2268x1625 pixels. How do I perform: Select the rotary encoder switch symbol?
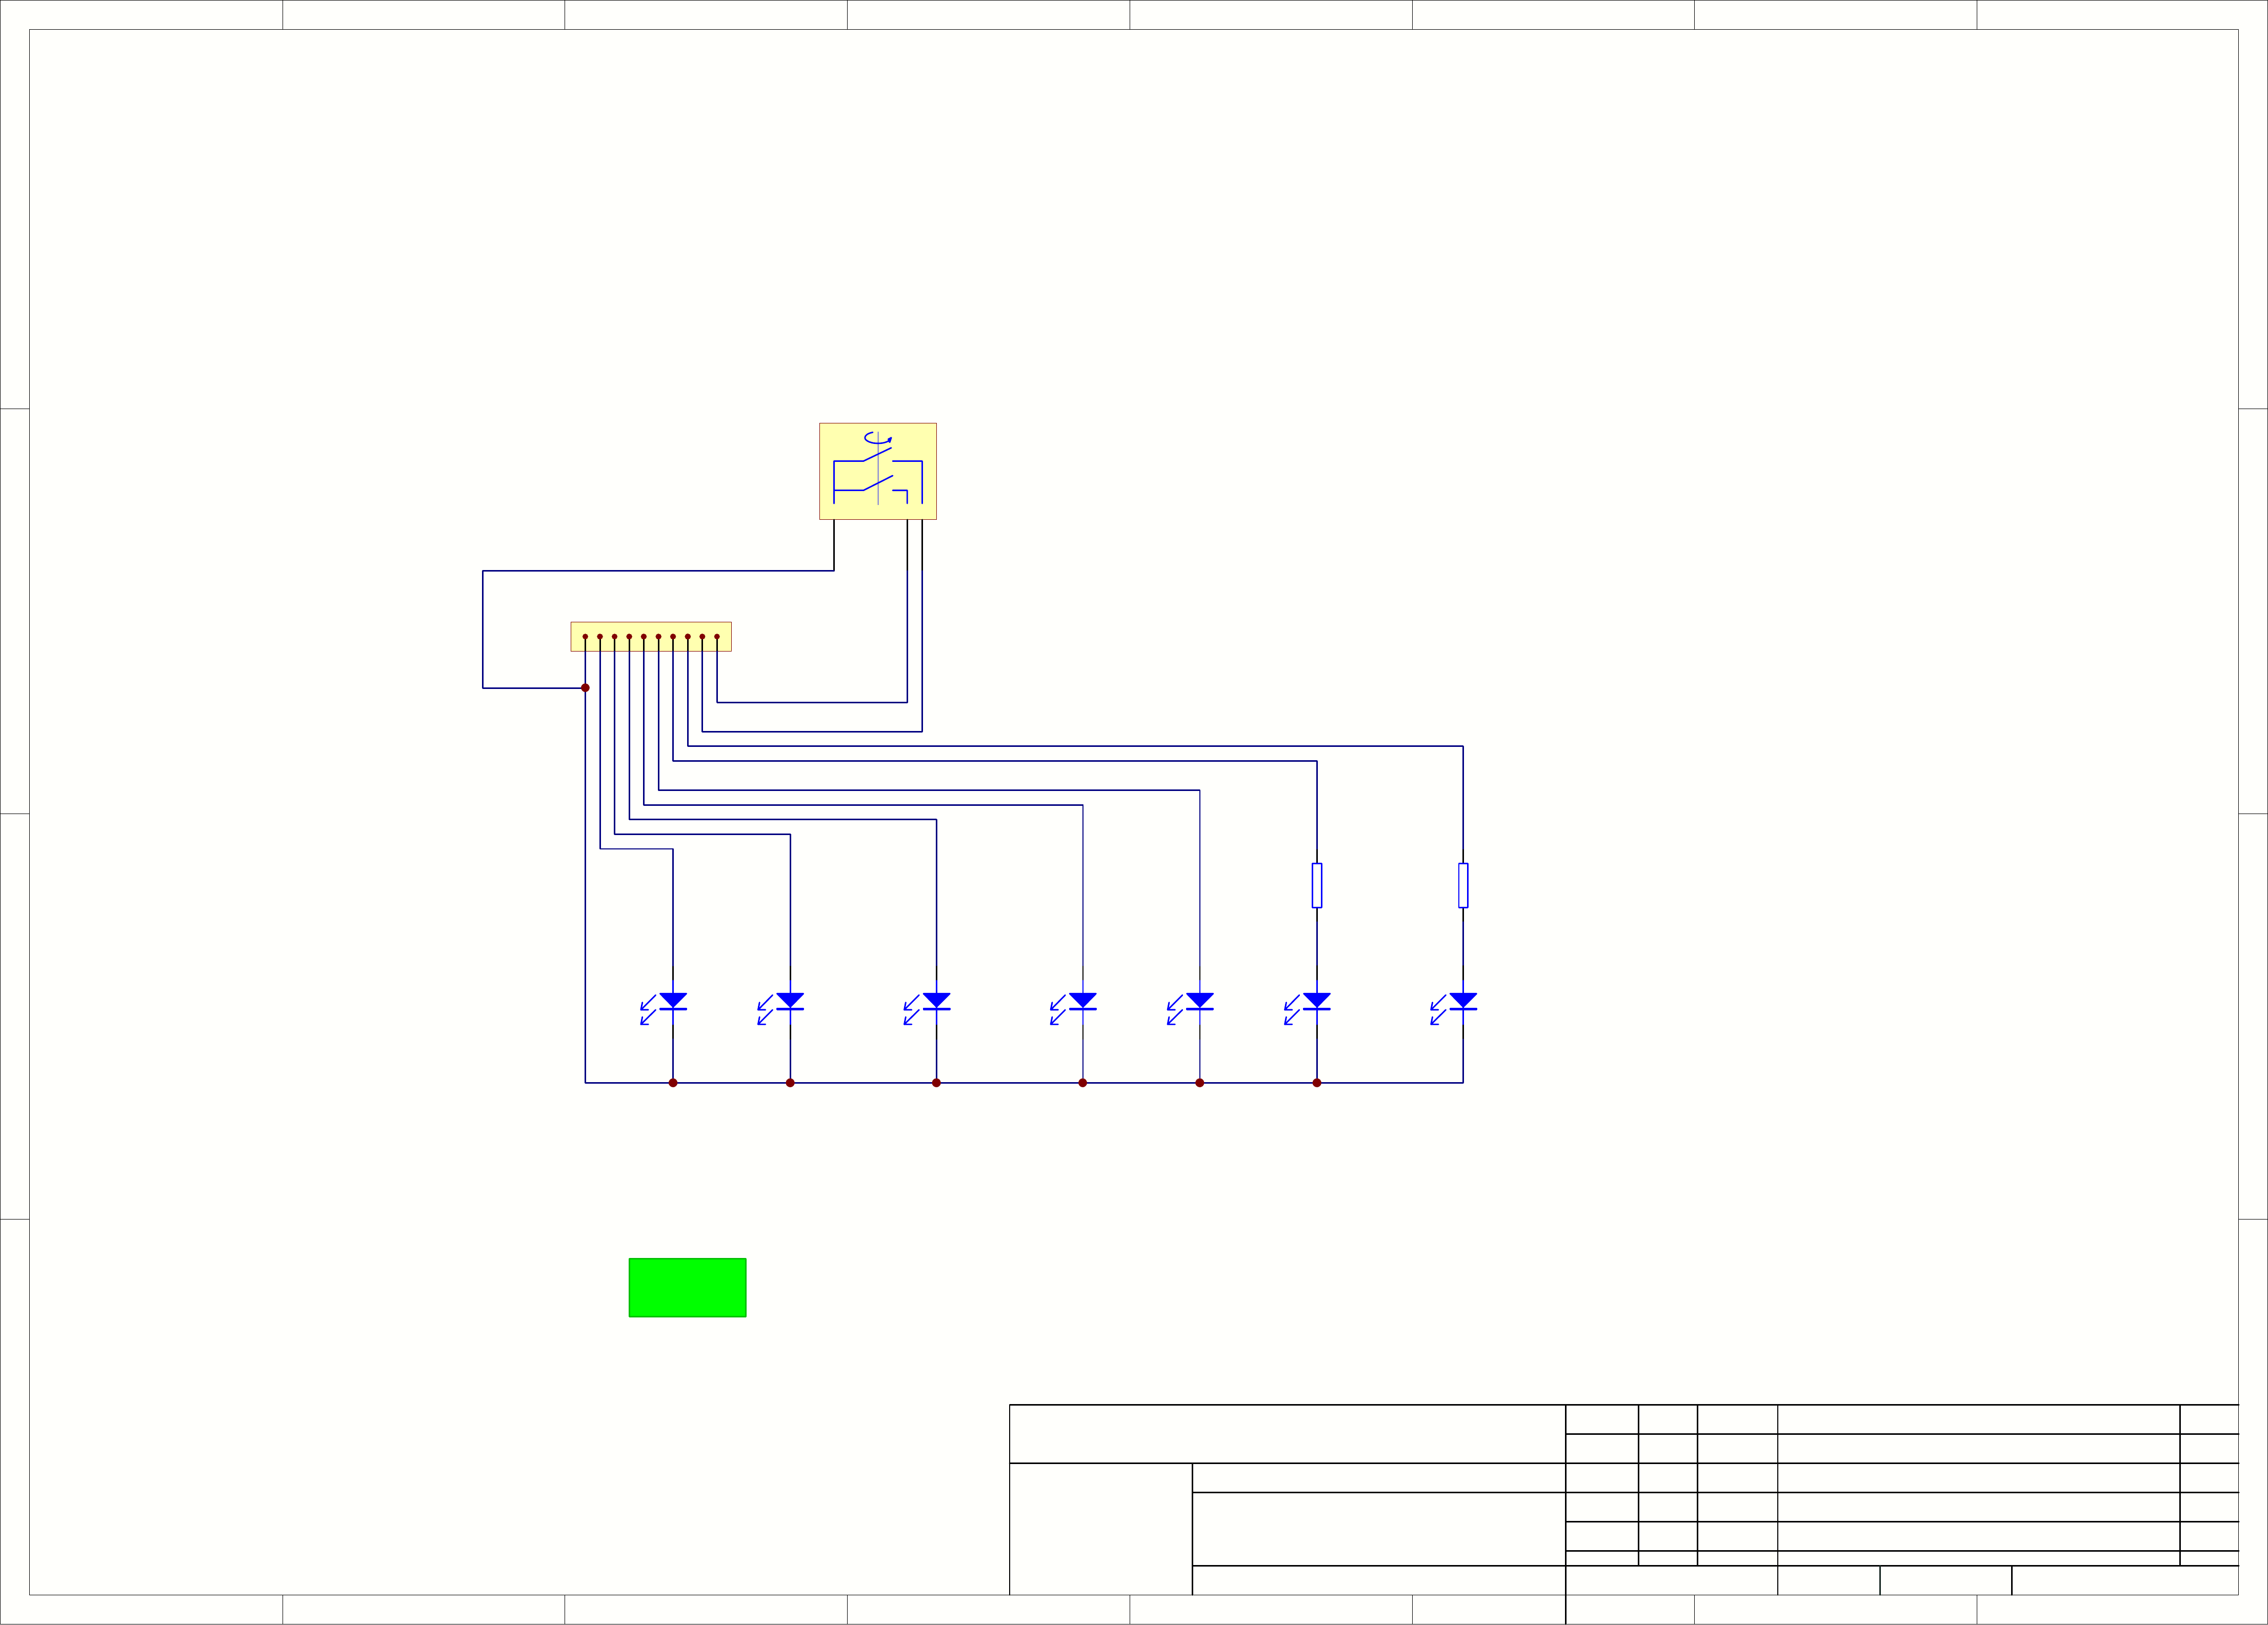point(877,471)
